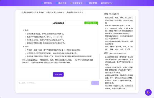
Task: Click the line mentioning Vue、SpringBoot
Action: pos(45,37)
